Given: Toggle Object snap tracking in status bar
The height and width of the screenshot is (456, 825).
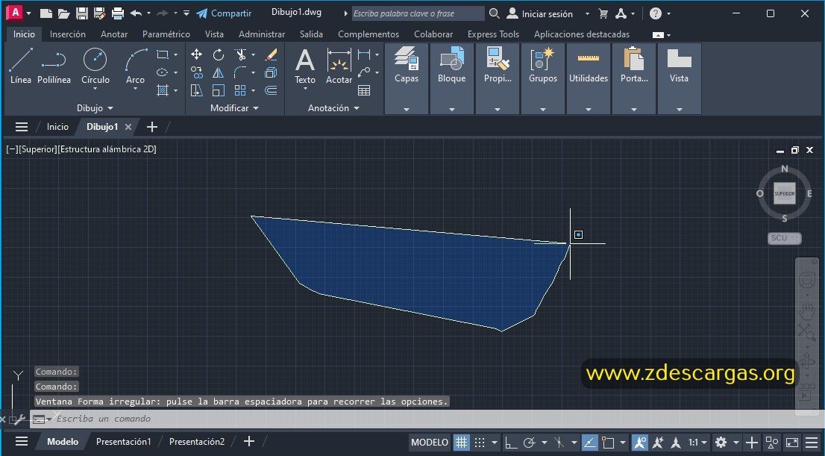Looking at the screenshot, I should (x=589, y=443).
